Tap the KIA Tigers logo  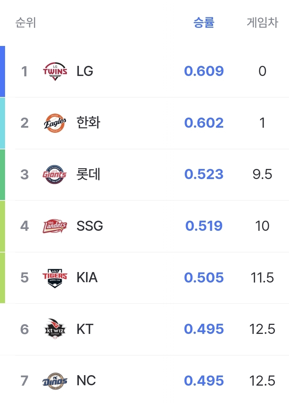[x=55, y=278]
